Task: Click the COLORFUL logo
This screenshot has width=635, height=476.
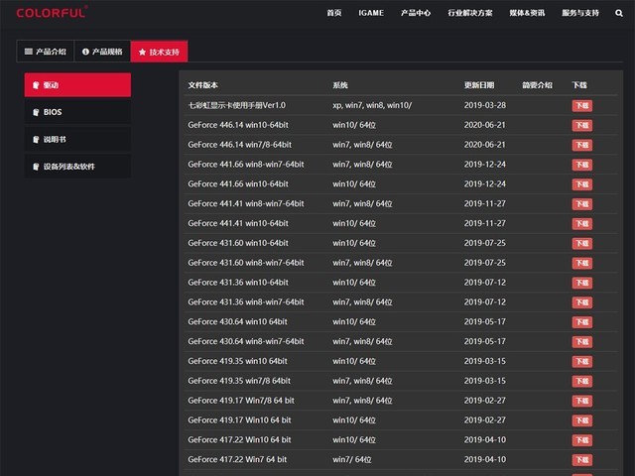Action: [x=52, y=12]
